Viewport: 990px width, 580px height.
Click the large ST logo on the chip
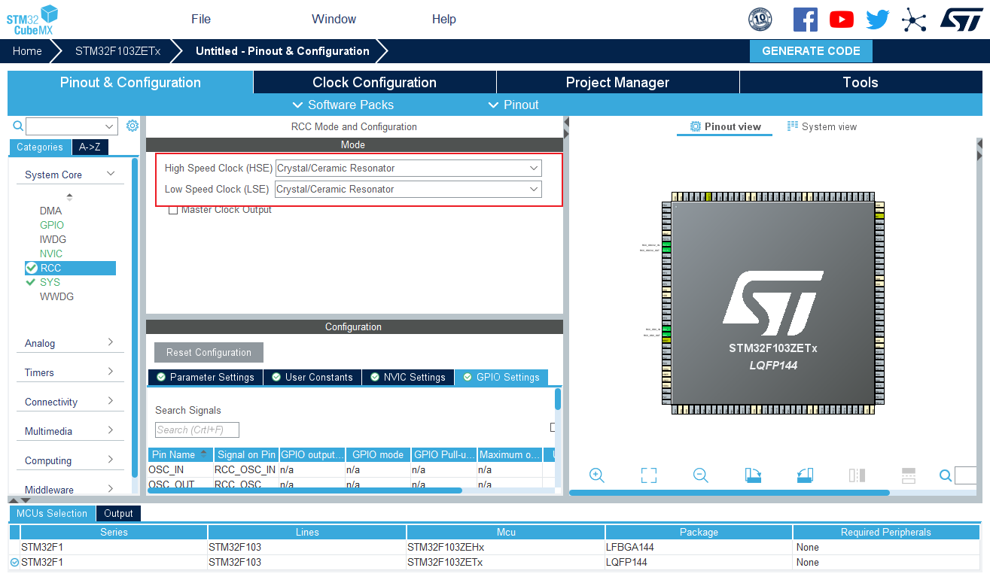(772, 303)
